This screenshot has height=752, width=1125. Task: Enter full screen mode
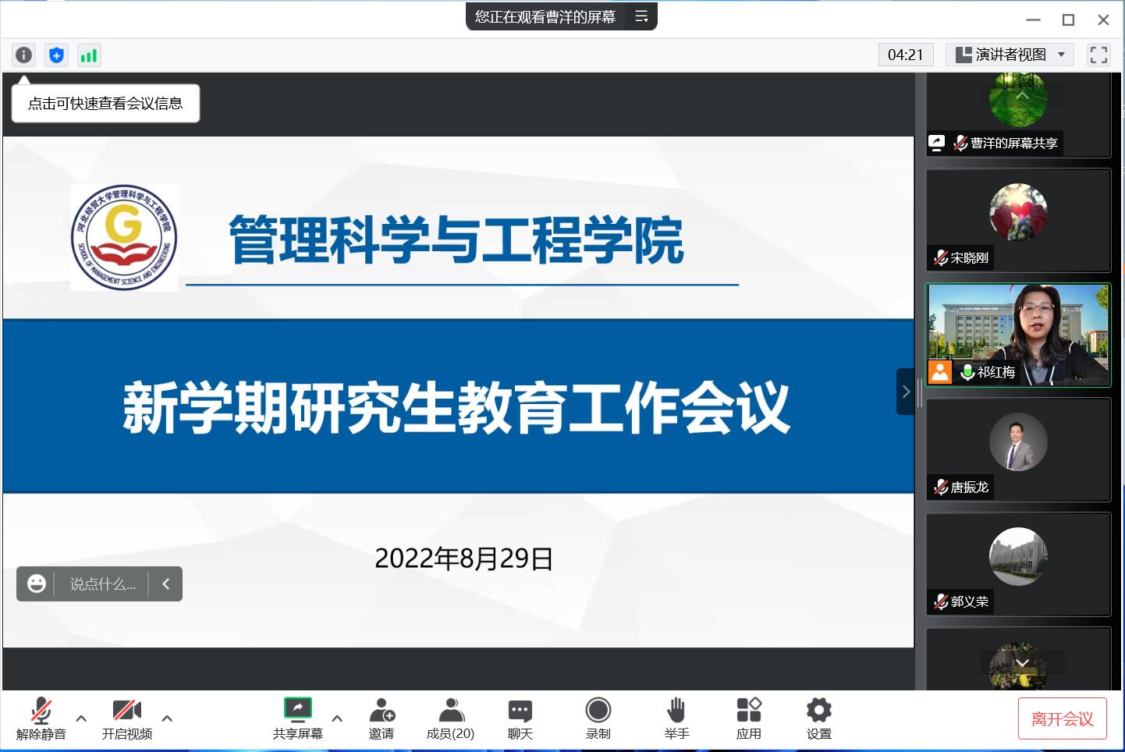click(x=1098, y=55)
